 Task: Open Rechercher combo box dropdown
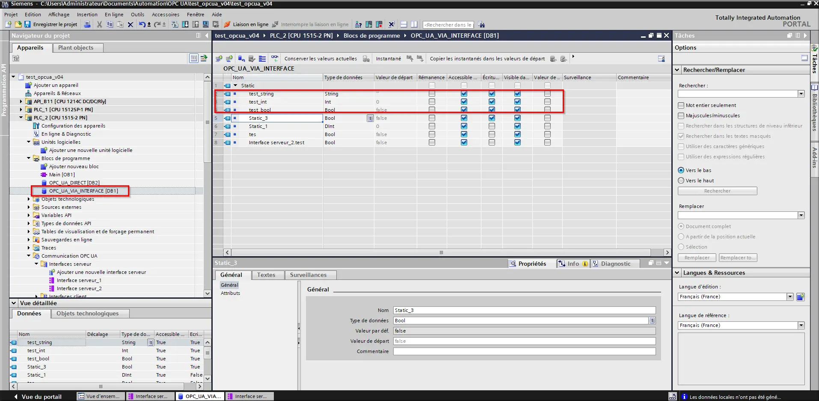(x=801, y=94)
